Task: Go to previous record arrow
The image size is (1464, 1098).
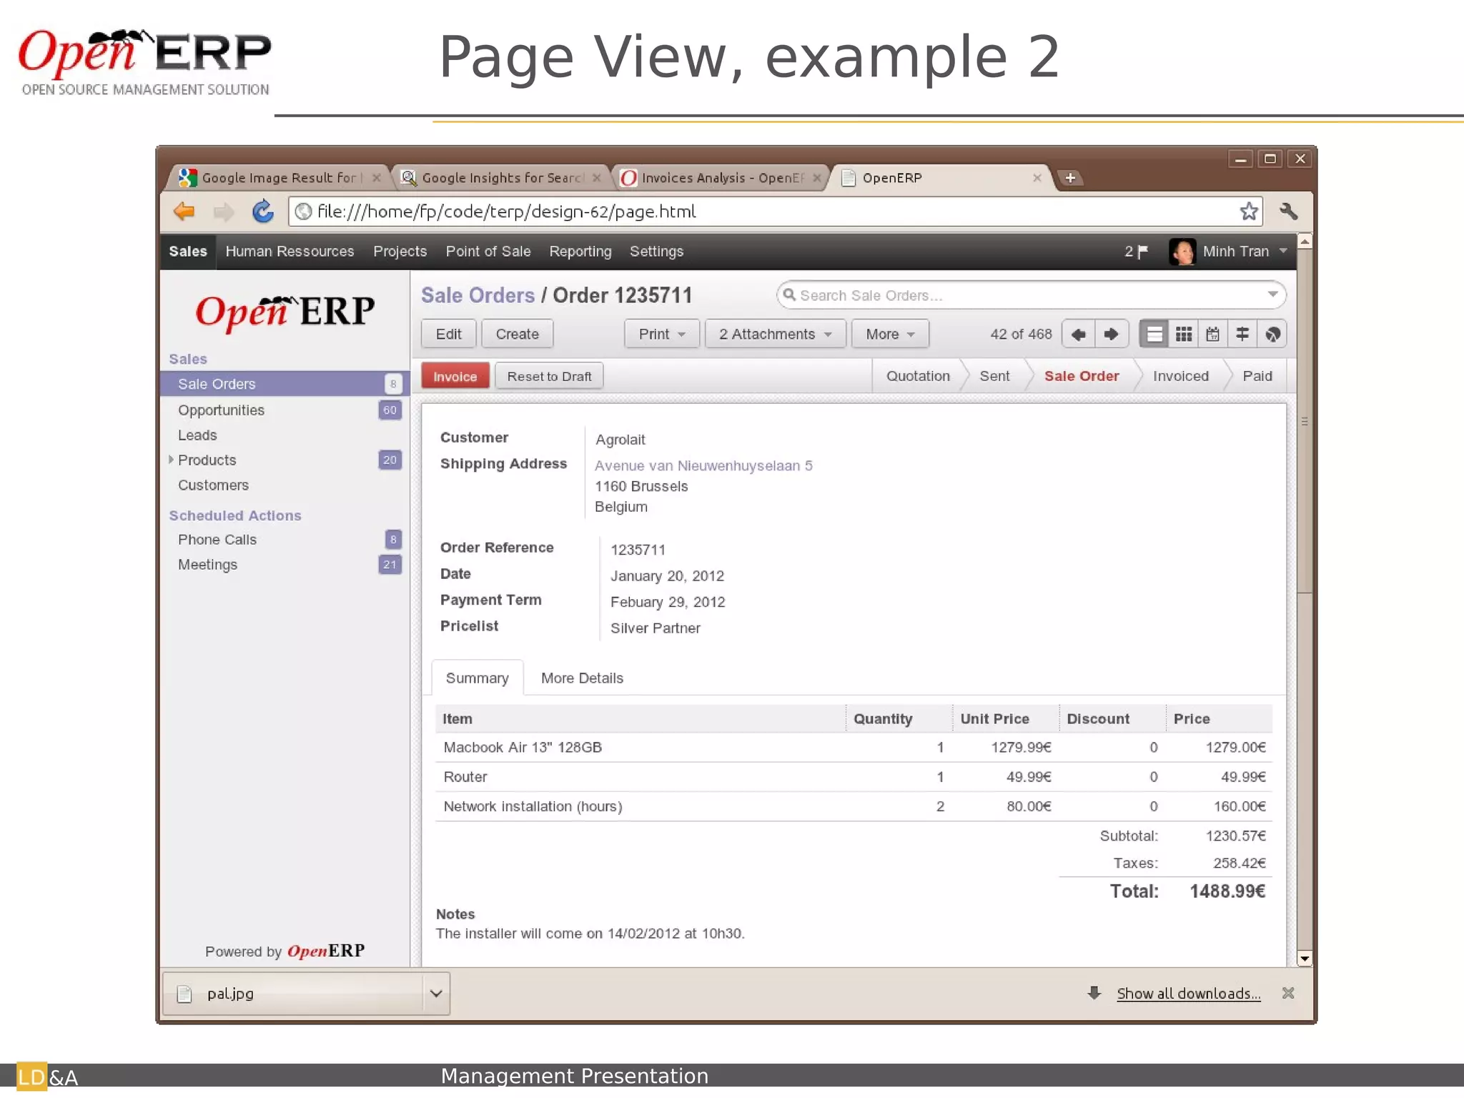Action: coord(1079,335)
